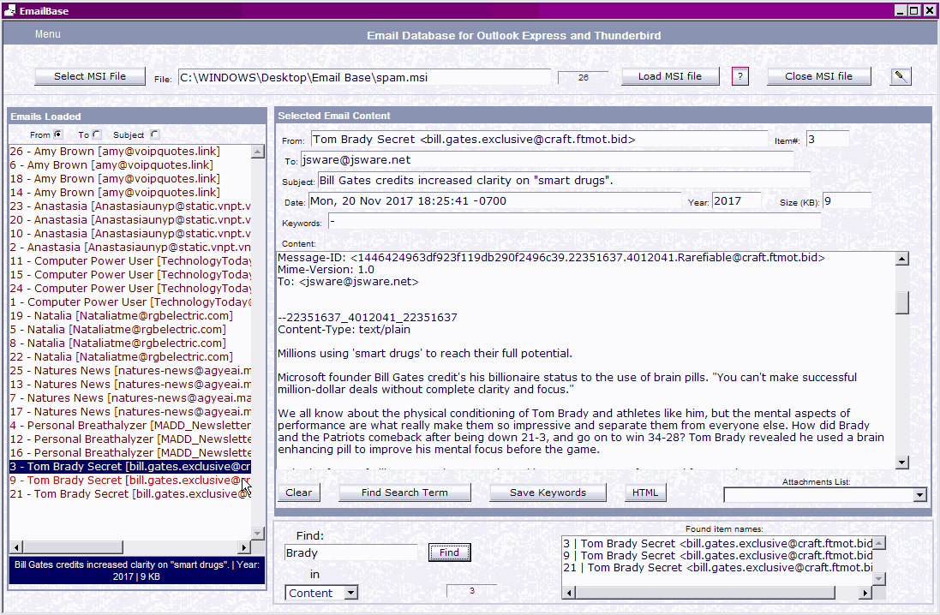Clear the email content with Clear button
Image resolution: width=940 pixels, height=615 pixels.
click(x=298, y=493)
